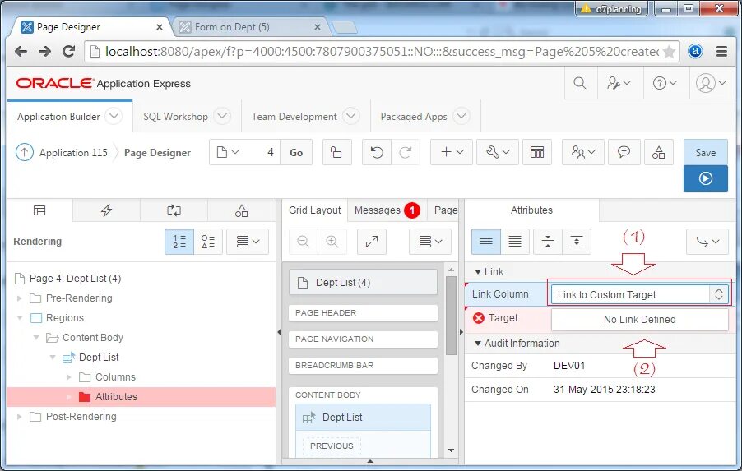Bookmark the page with the star icon
This screenshot has height=471, width=742.
click(669, 51)
